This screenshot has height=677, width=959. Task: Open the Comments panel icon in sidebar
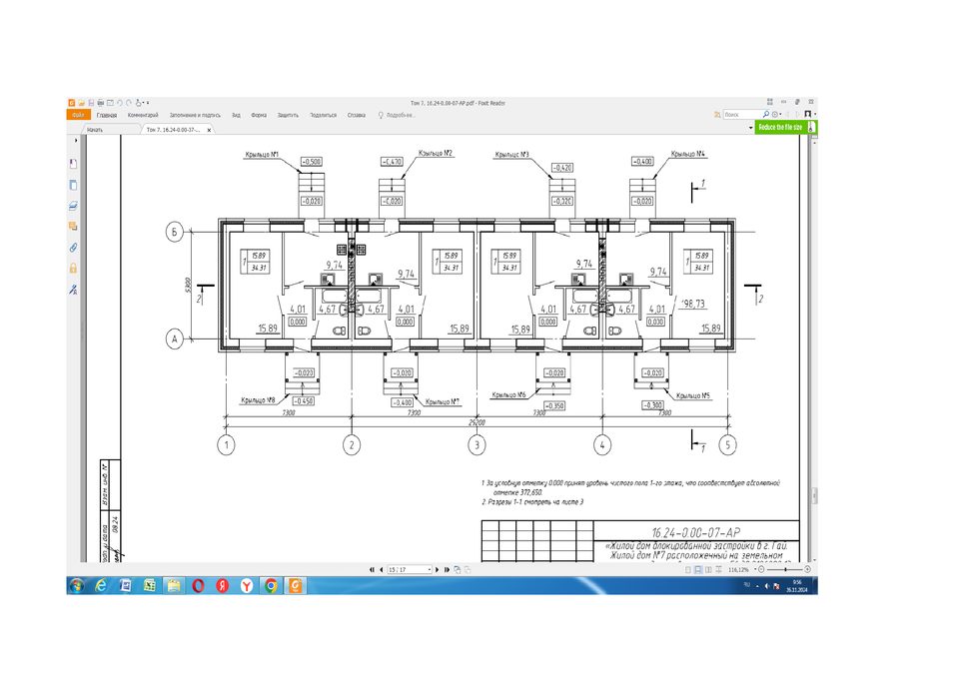click(73, 227)
